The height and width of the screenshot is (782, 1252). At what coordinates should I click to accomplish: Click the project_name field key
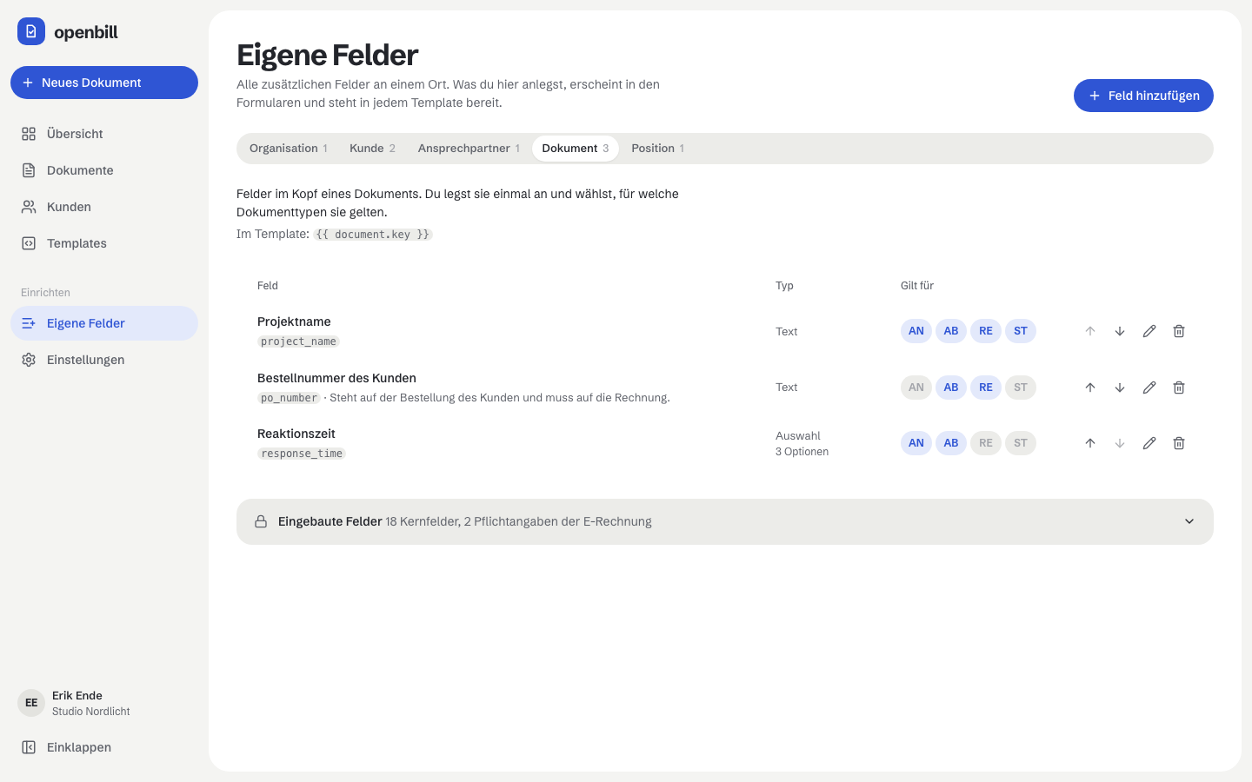298,341
